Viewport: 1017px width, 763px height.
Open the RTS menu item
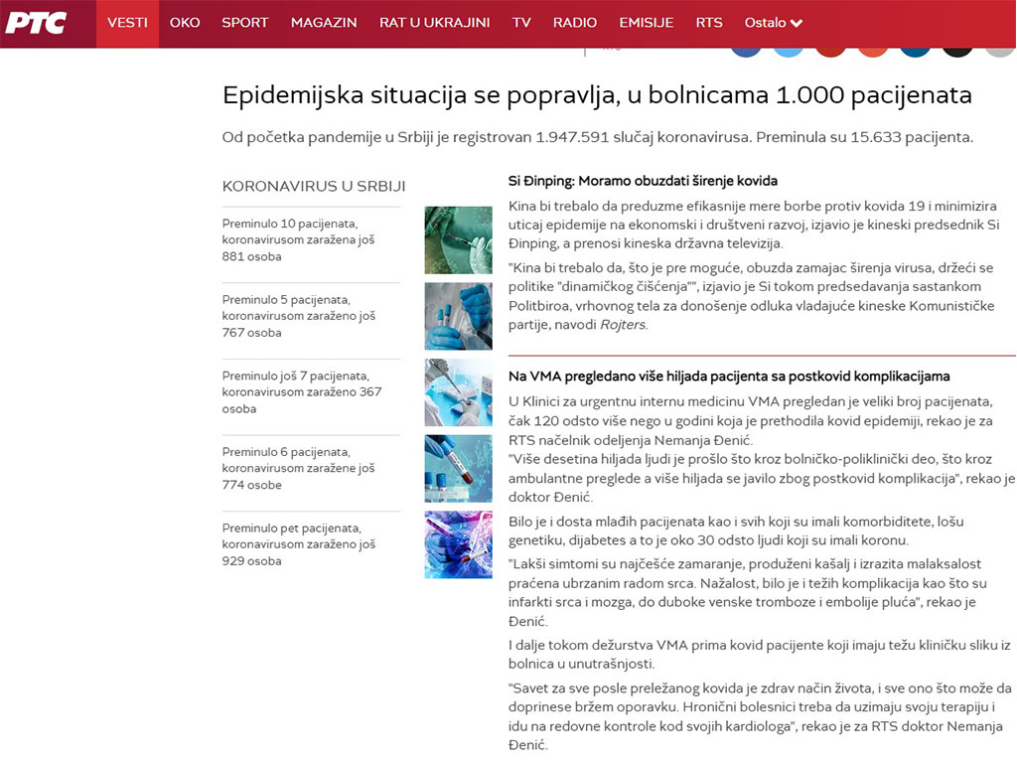click(709, 23)
